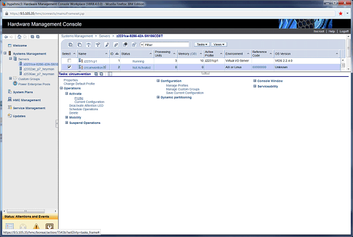Click the collapse all tasks icon in tasks pad
This screenshot has width=353, height=237.
[101, 74]
